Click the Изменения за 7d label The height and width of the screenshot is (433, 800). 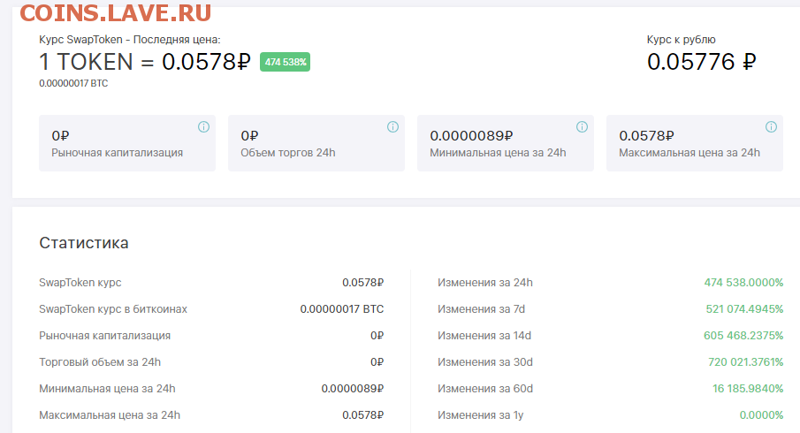tap(481, 309)
